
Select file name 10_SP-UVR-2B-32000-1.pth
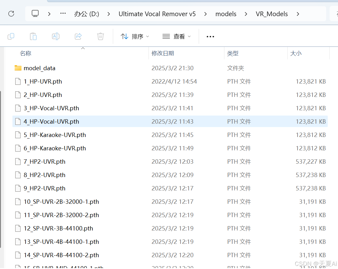coord(61,202)
